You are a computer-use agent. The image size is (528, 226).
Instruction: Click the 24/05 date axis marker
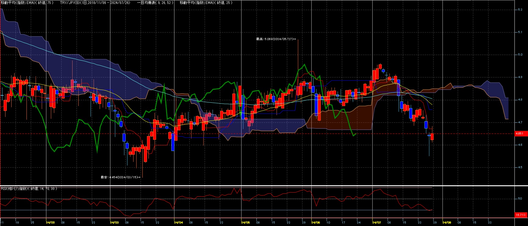pos(245,223)
